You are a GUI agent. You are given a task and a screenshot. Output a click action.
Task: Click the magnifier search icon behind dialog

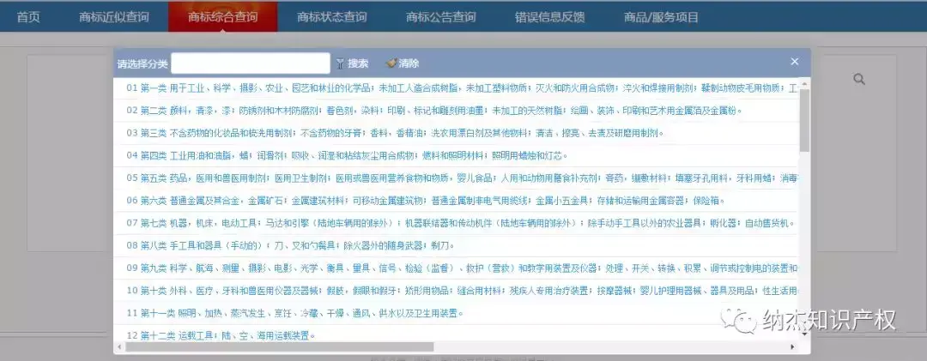tap(859, 79)
